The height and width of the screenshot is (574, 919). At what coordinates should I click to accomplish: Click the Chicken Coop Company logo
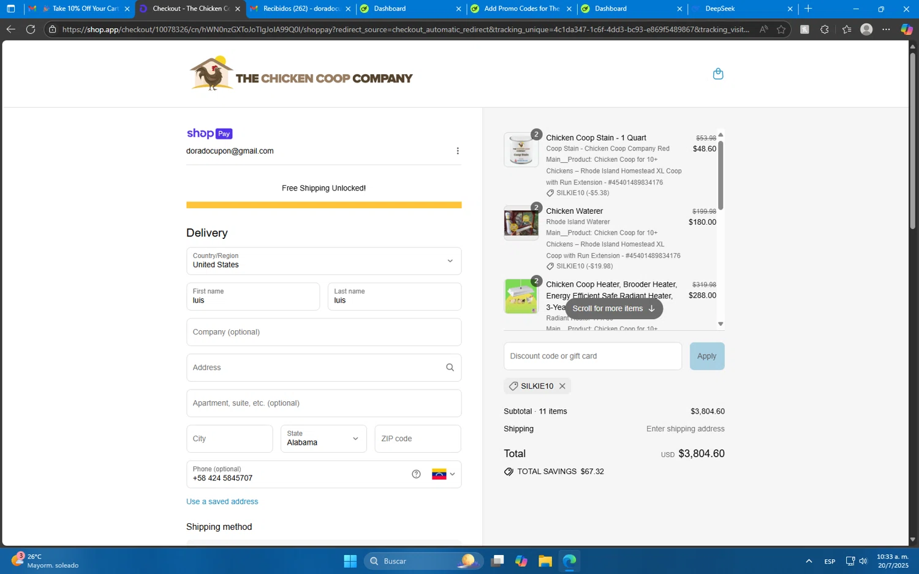click(x=301, y=74)
